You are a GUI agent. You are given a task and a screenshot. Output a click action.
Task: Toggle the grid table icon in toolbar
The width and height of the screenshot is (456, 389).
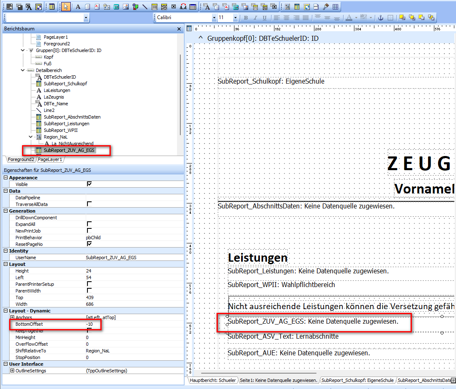pos(335,7)
